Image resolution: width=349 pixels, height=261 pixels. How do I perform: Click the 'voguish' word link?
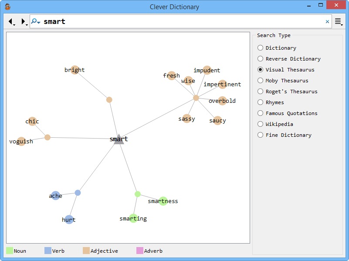pos(21,141)
